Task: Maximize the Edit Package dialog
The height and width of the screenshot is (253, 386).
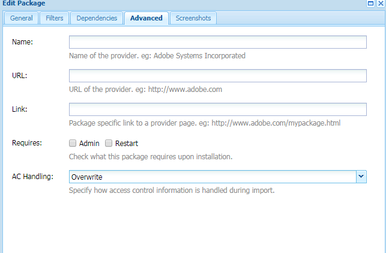Action: 372,4
